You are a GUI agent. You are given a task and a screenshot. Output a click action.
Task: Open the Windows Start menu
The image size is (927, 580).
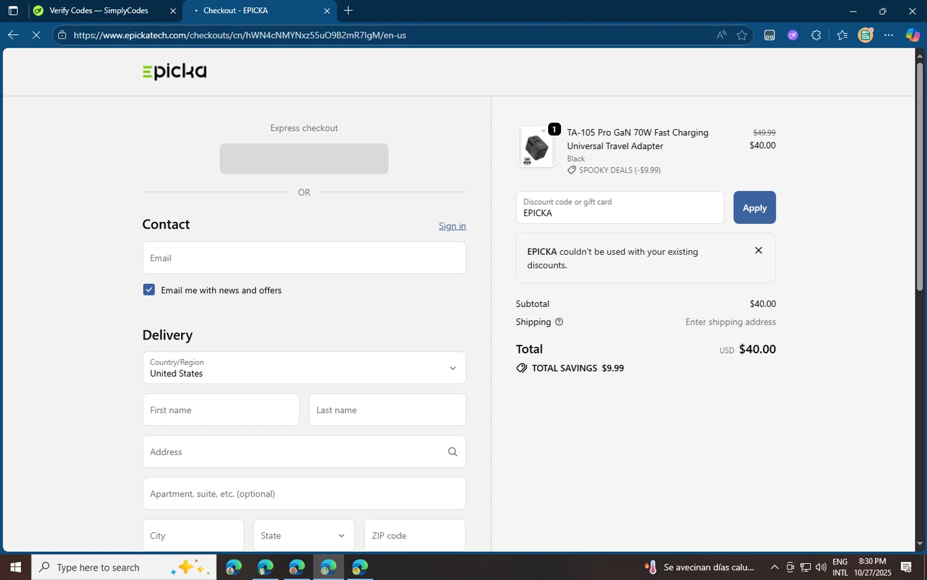tap(15, 567)
